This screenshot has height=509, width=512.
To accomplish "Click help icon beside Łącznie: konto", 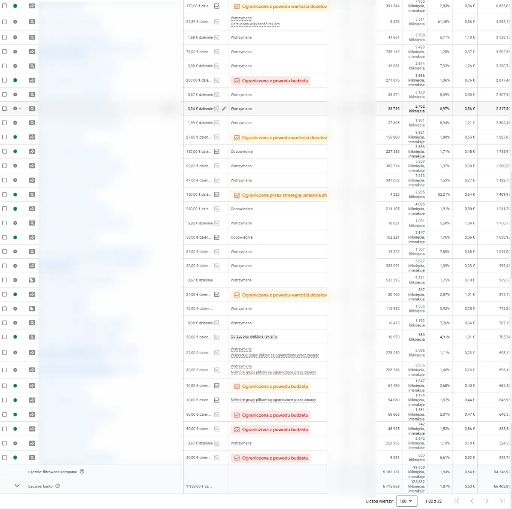I will [58, 486].
